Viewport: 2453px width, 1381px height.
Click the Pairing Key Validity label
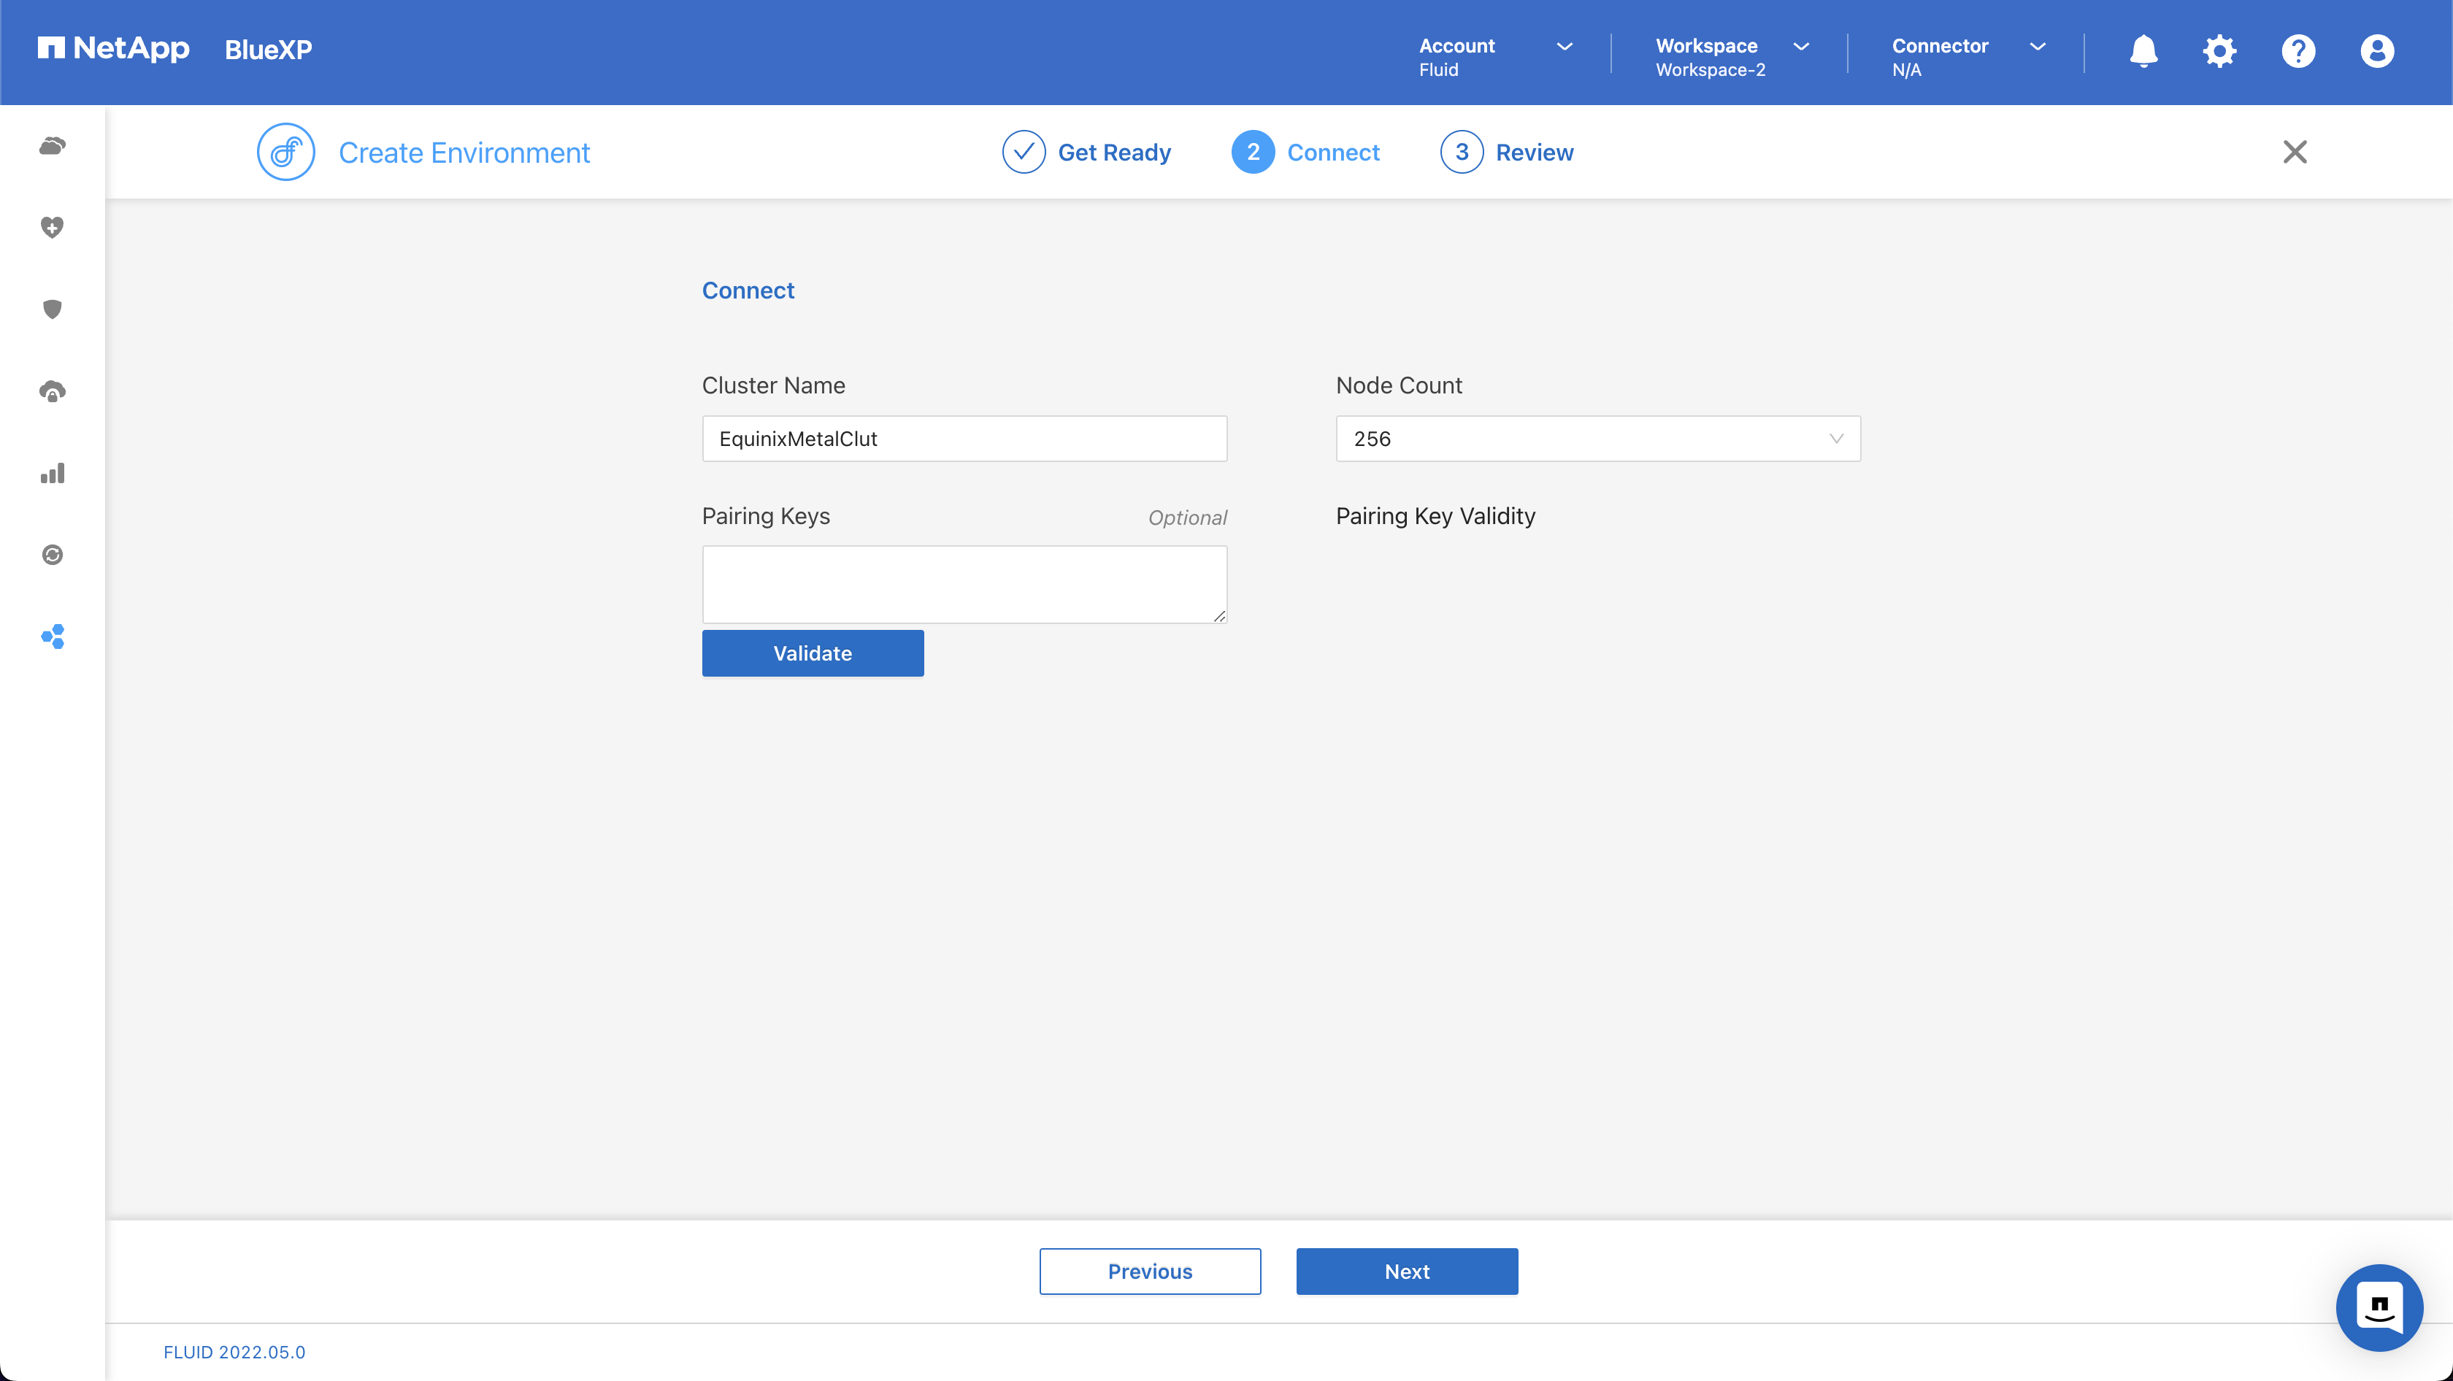point(1435,516)
